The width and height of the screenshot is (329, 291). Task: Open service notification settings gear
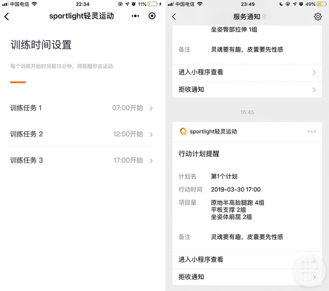tap(318, 16)
